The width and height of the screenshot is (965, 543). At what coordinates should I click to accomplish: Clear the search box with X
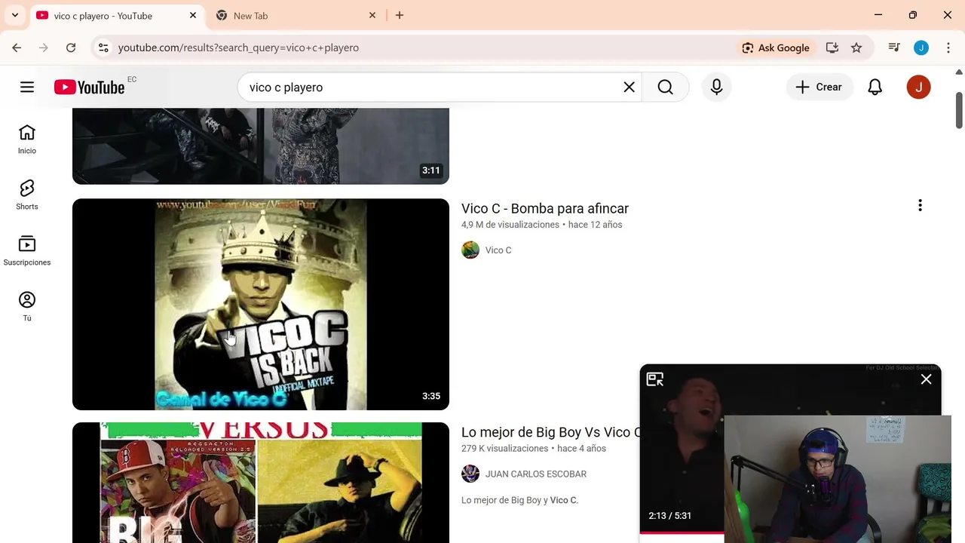coord(630,87)
